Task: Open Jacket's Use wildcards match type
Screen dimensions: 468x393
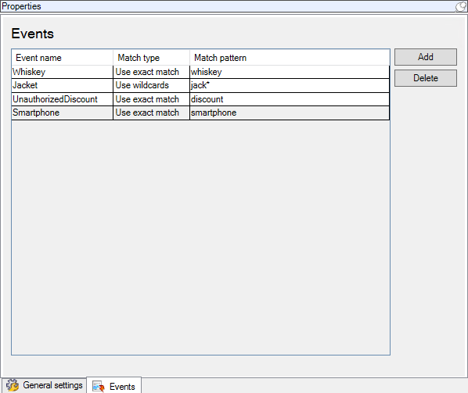Action: [151, 85]
